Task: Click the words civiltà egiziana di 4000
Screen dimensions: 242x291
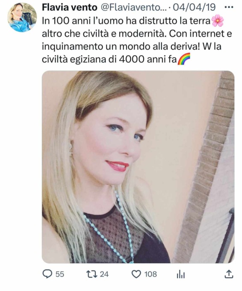Action: 93,59
